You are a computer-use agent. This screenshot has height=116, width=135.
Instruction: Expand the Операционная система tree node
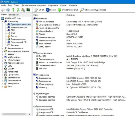tap(2, 51)
